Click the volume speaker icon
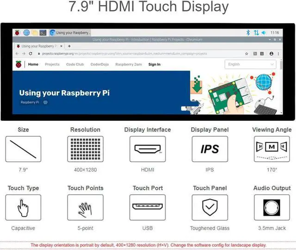The width and height of the screenshot is (296, 250). point(264,33)
